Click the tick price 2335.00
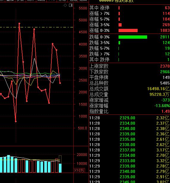This screenshot has width=170, height=183. pos(127,139)
